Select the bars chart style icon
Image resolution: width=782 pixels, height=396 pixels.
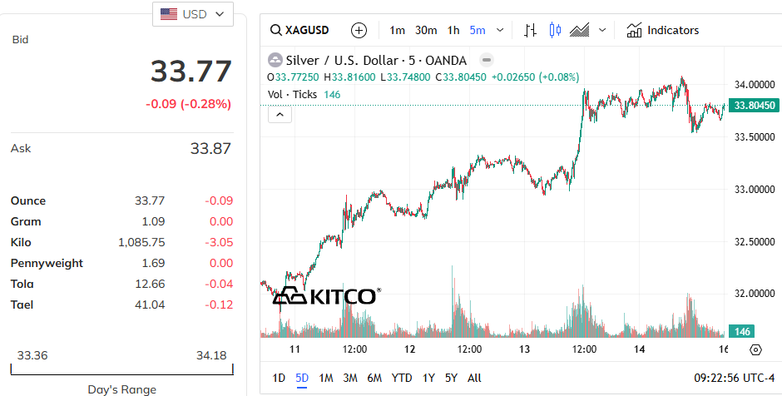point(530,31)
